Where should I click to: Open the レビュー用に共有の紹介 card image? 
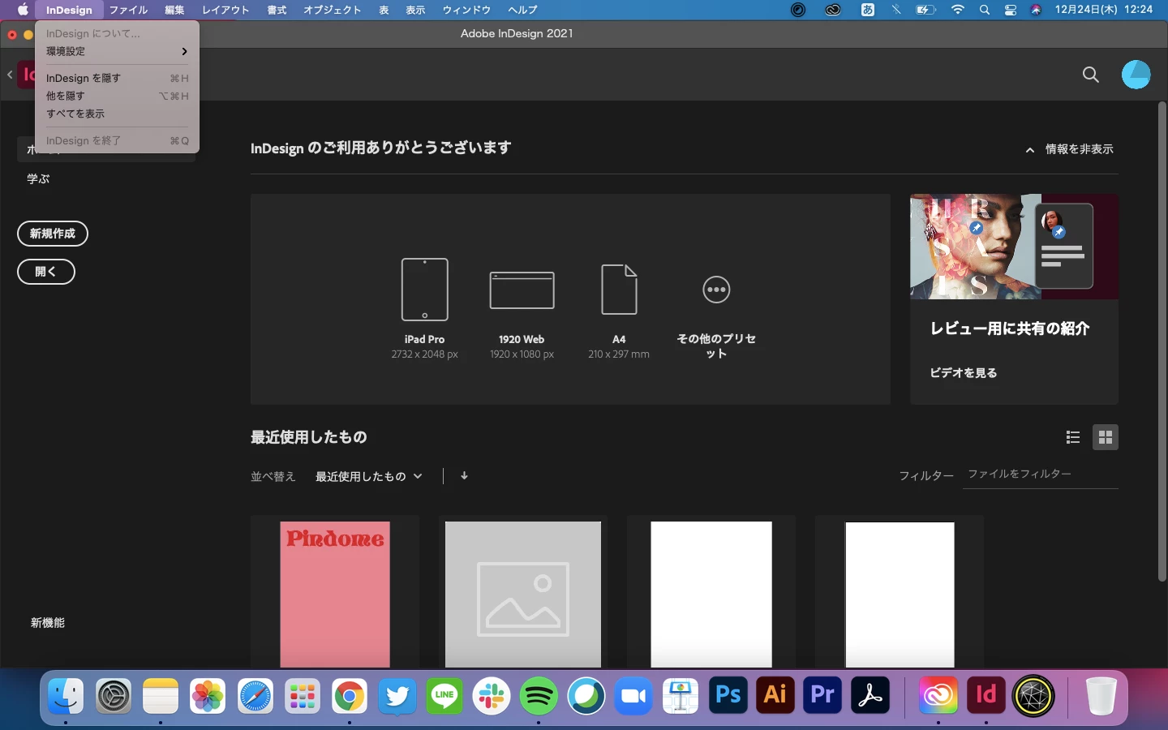[1014, 247]
